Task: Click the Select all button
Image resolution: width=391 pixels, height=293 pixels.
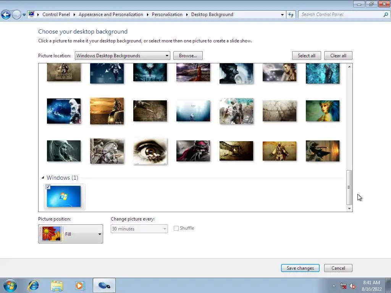Action: pos(307,56)
